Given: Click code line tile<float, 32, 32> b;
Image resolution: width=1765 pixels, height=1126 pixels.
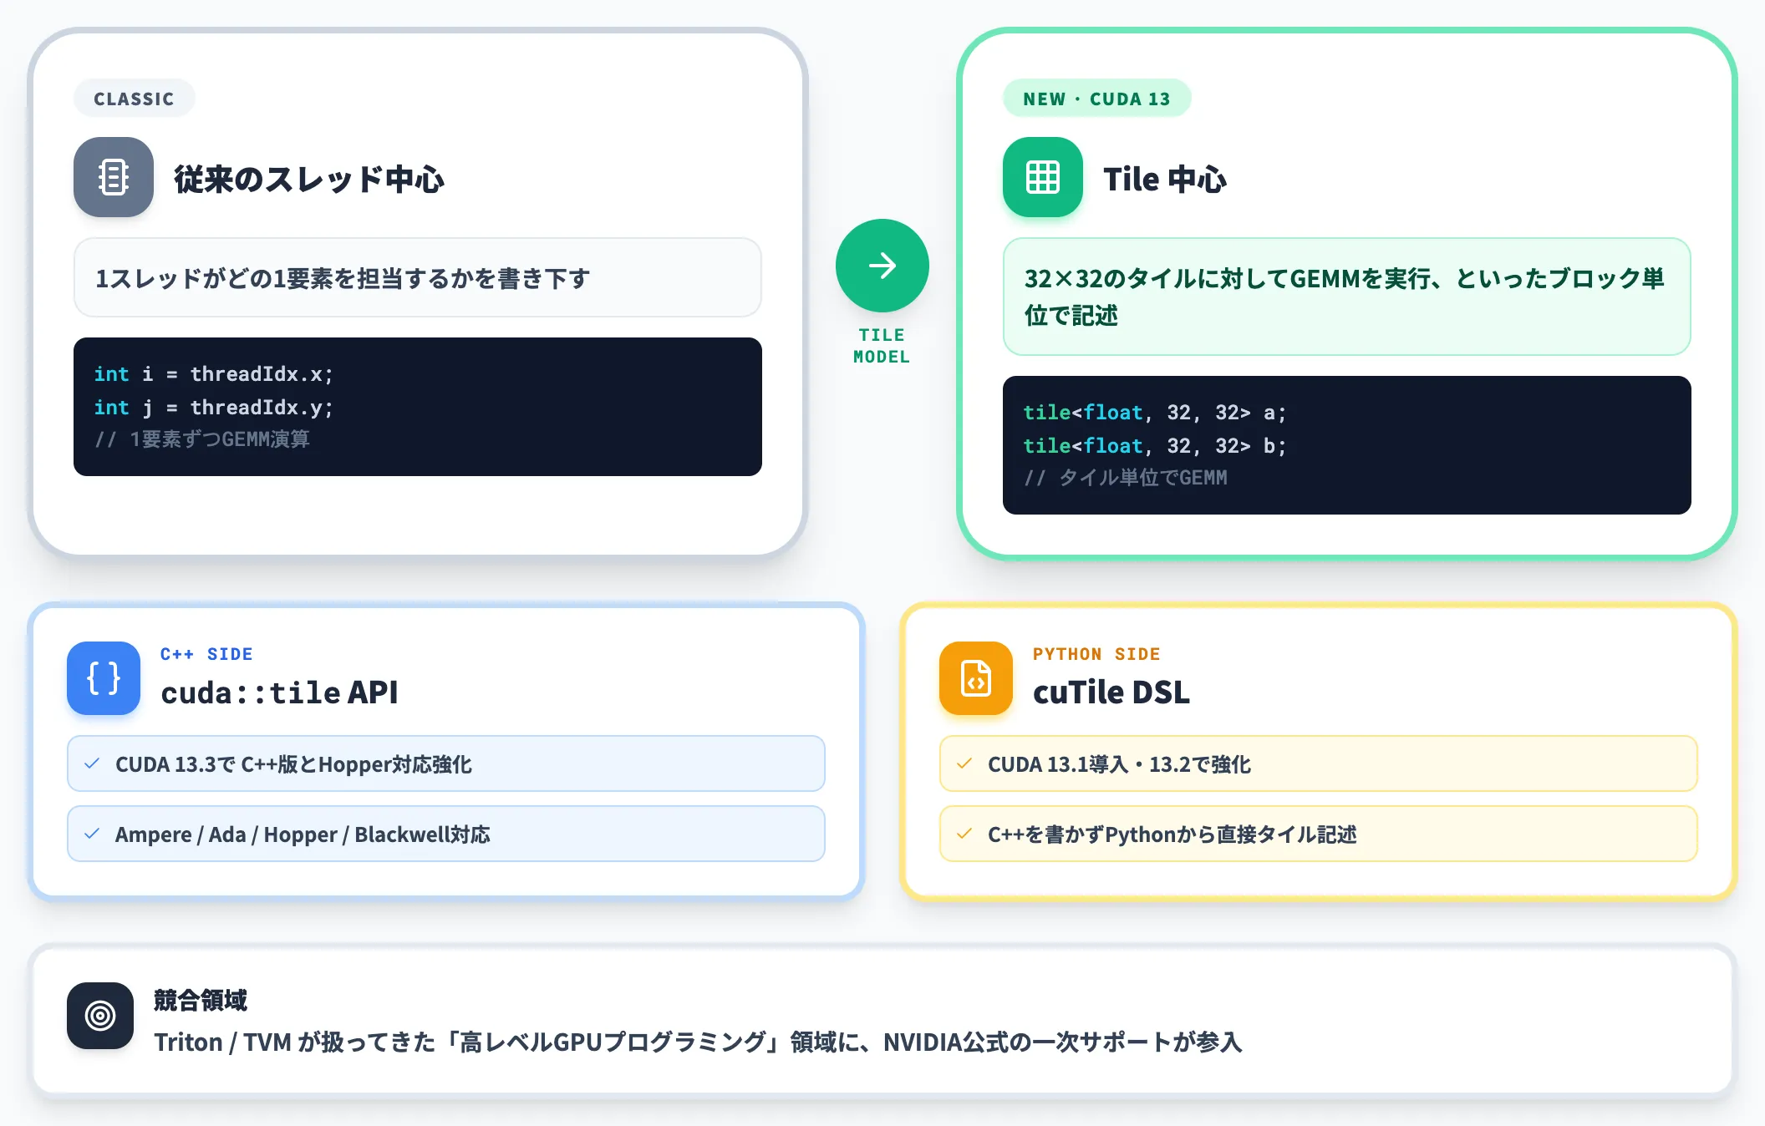Looking at the screenshot, I should tap(1155, 446).
